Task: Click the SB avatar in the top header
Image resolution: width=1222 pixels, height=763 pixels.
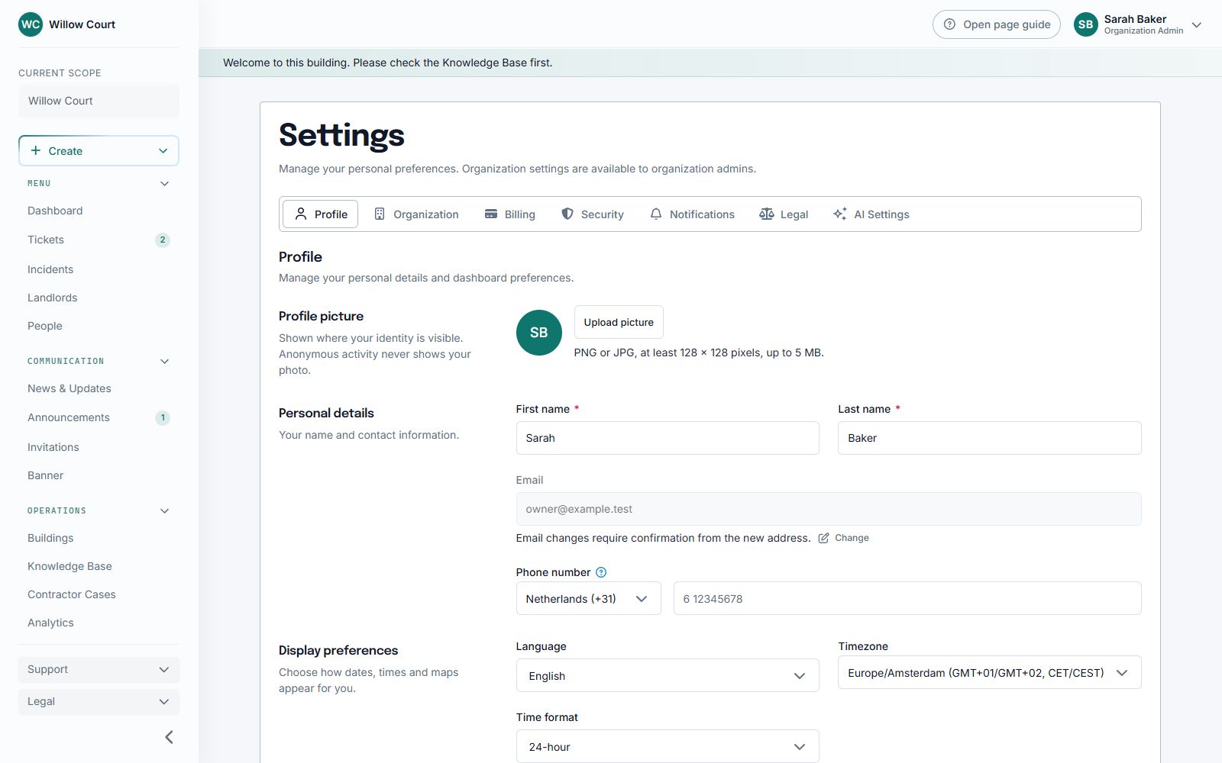Action: pyautogui.click(x=1086, y=24)
